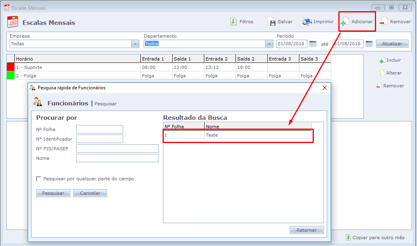Click the top toolbar Remover icon

pos(384,22)
